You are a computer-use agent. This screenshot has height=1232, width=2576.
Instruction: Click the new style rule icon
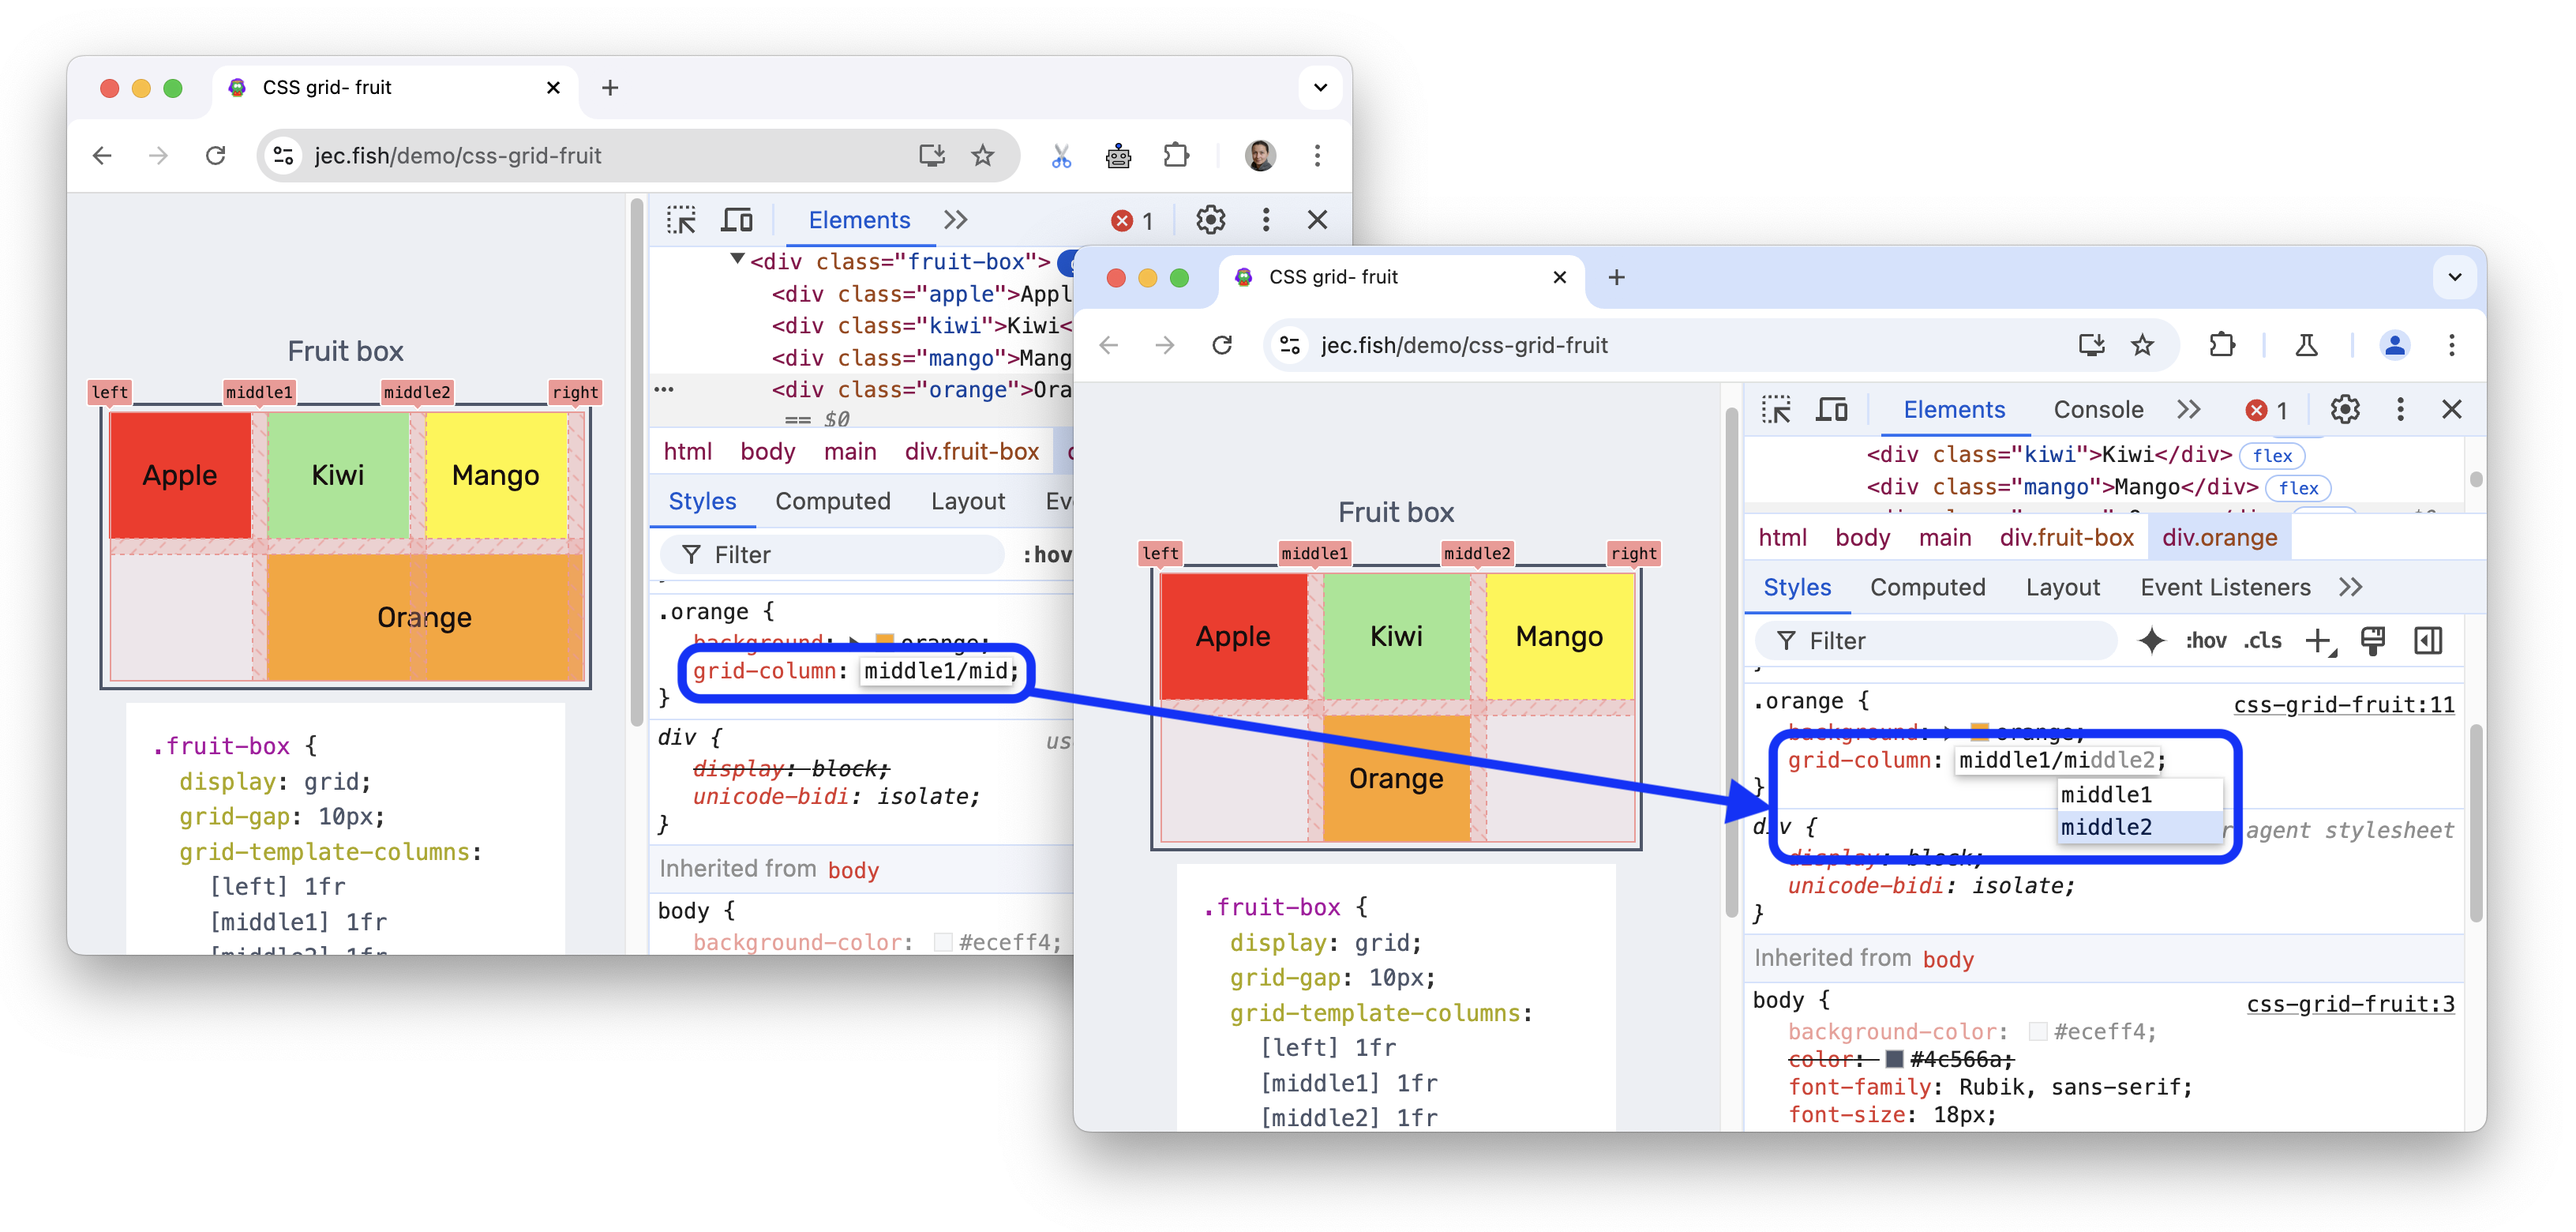(2321, 639)
